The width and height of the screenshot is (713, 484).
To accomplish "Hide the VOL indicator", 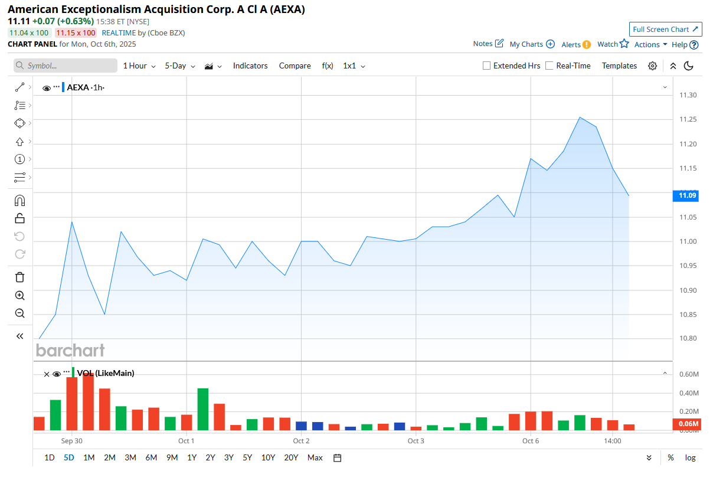I will pyautogui.click(x=57, y=374).
